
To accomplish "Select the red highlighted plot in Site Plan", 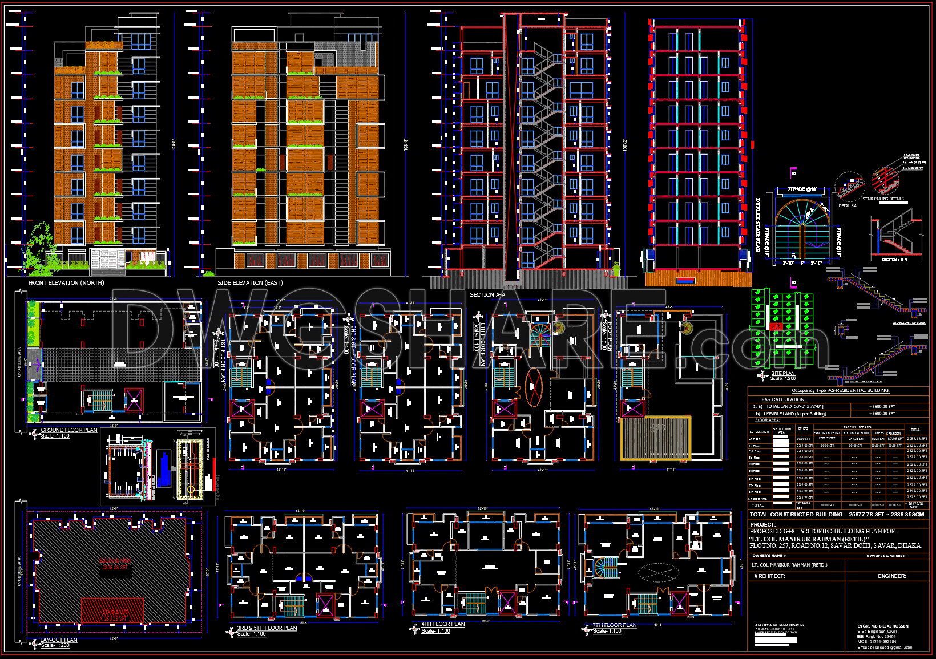I will coord(776,326).
